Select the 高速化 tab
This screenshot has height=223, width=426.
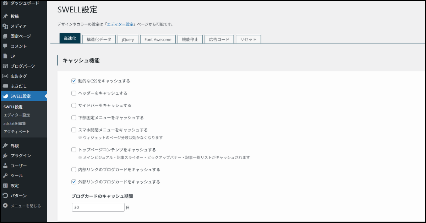(x=70, y=39)
